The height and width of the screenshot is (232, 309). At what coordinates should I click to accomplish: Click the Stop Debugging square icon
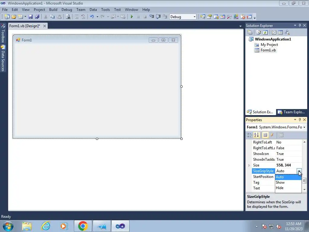(x=145, y=17)
